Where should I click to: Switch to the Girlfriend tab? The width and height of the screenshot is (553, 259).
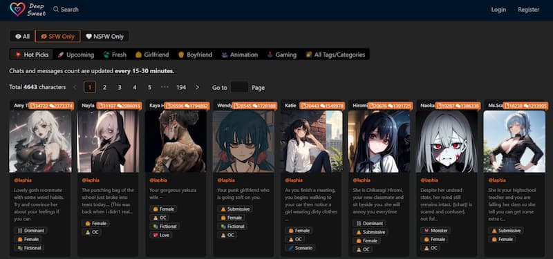click(152, 55)
